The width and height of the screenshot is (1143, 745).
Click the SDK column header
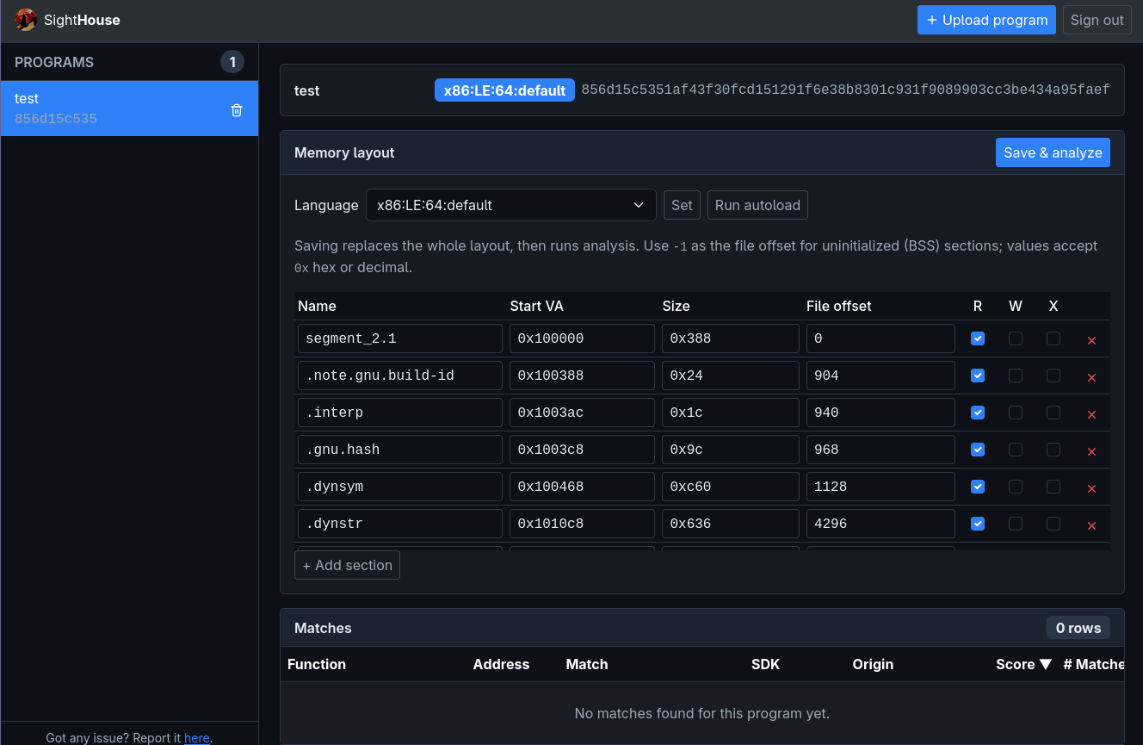(x=765, y=664)
